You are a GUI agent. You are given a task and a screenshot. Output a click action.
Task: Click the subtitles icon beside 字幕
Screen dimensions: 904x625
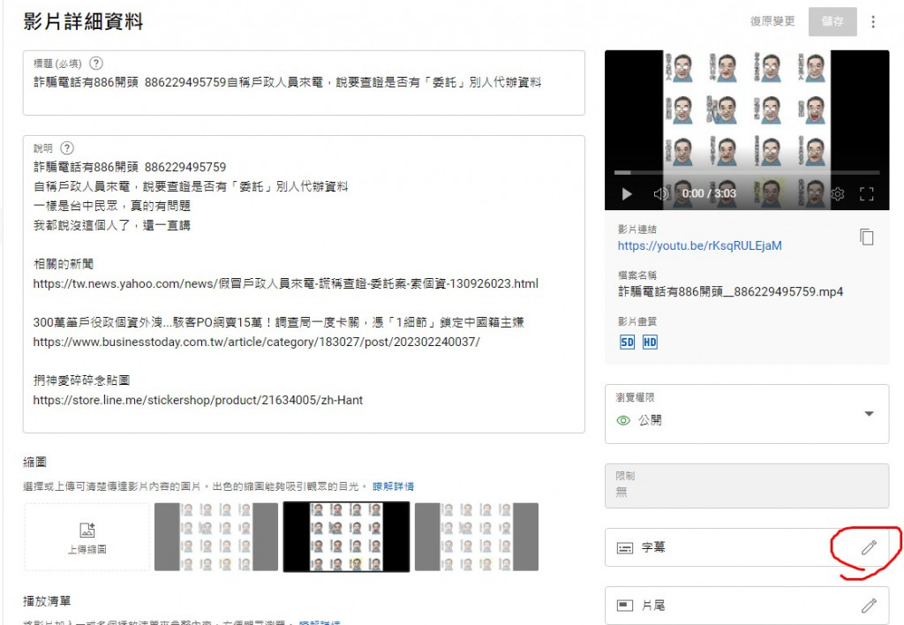[x=625, y=547]
